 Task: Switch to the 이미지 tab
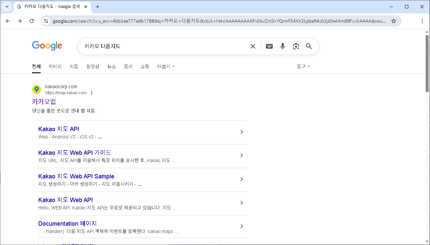tap(55, 66)
